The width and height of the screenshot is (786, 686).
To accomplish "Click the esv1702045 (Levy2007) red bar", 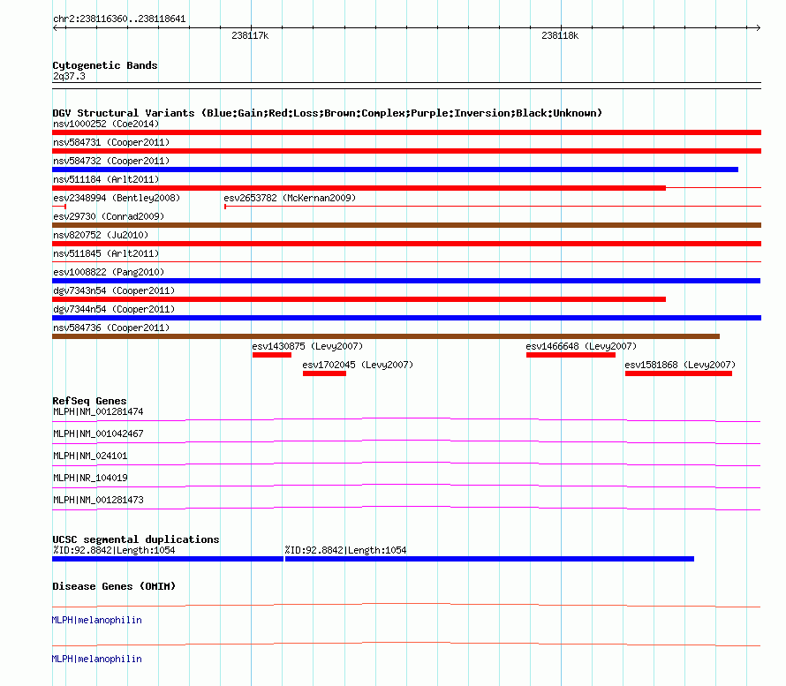I will click(x=324, y=373).
